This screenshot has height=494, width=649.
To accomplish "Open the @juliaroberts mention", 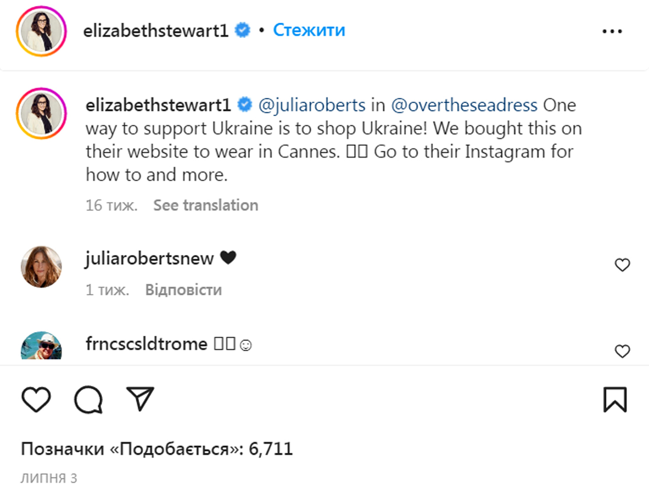I will point(312,105).
